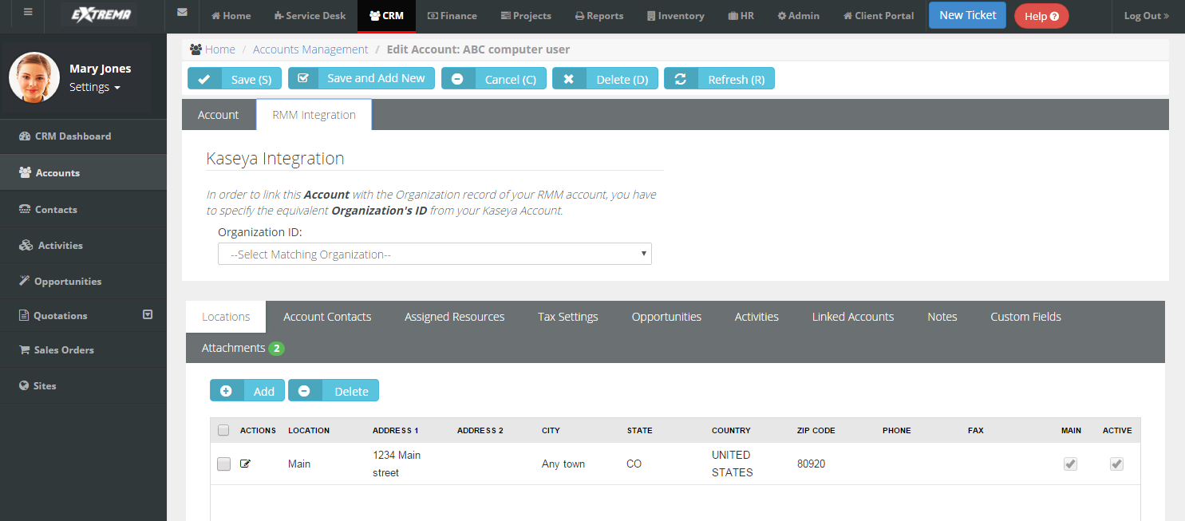Delete the account with Delete (D)

pos(605,79)
